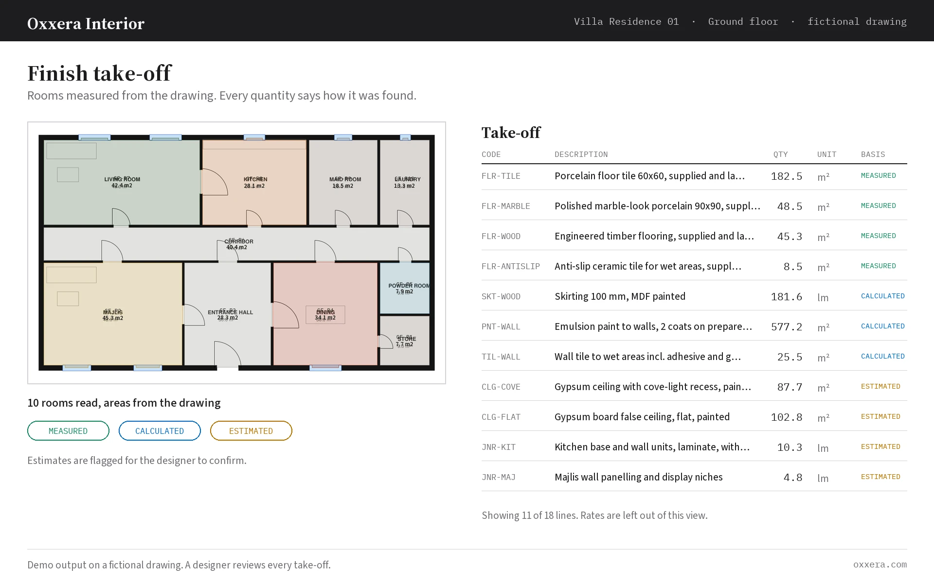Image resolution: width=934 pixels, height=583 pixels.
Task: Open the oxxera.com footer link
Action: pyautogui.click(x=880, y=565)
